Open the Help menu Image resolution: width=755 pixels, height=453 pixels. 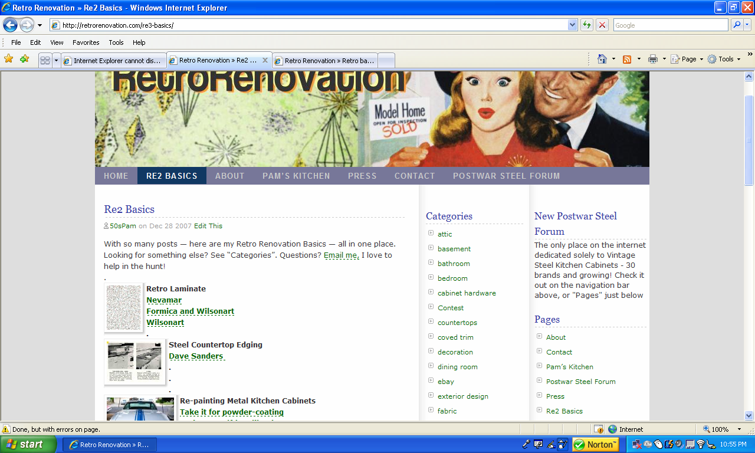pos(139,42)
